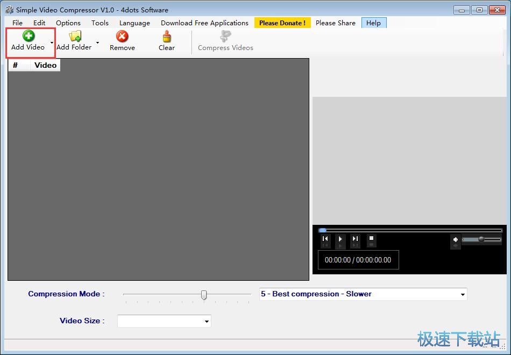The height and width of the screenshot is (355, 511).
Task: Open the Compression Mode preset dropdown
Action: click(x=463, y=294)
